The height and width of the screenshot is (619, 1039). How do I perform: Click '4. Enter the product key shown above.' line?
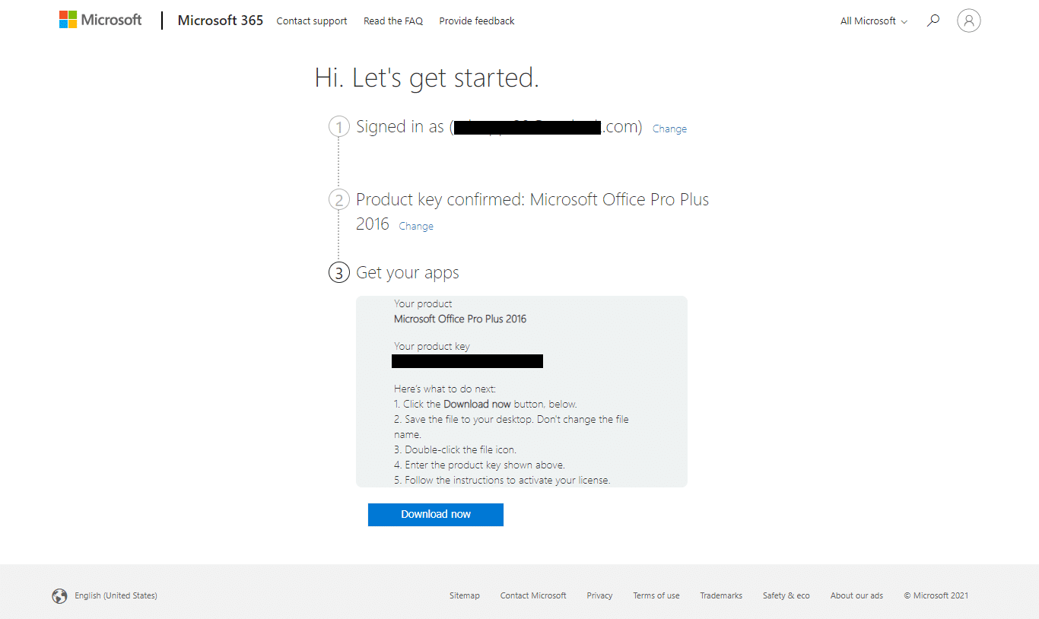(x=479, y=465)
